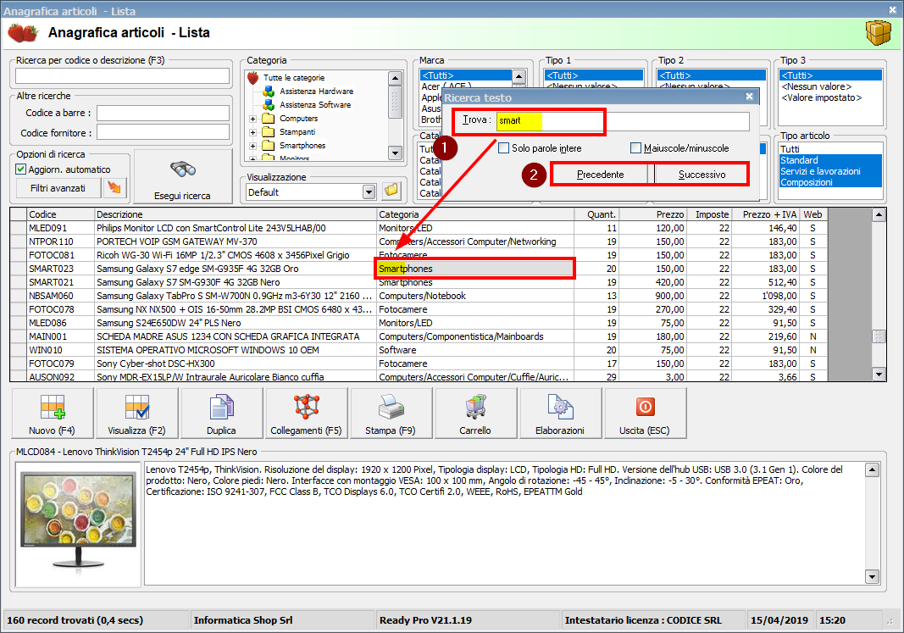Select Smartphones in the category tree
This screenshot has width=904, height=633.
(x=302, y=146)
